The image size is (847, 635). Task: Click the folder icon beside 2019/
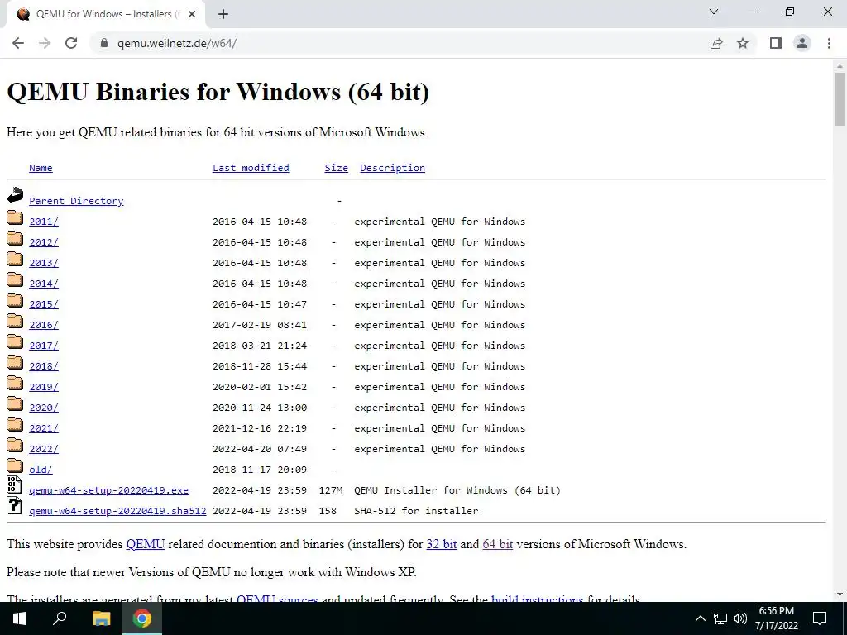(15, 383)
